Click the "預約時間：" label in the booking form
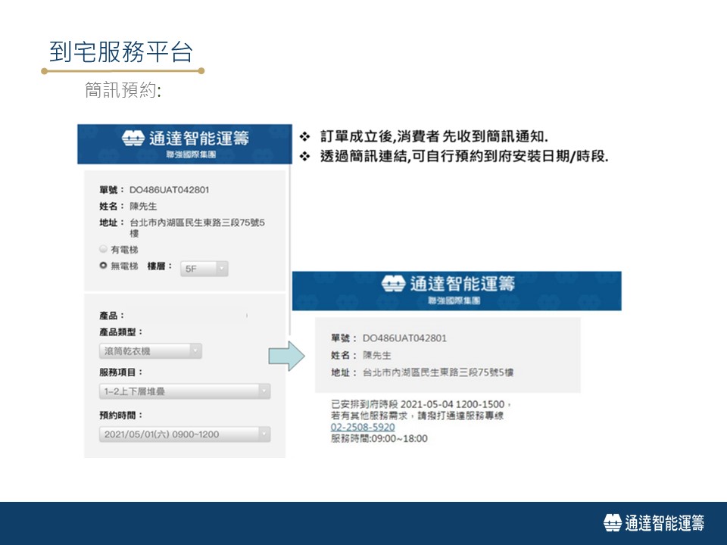This screenshot has width=727, height=545. (121, 416)
